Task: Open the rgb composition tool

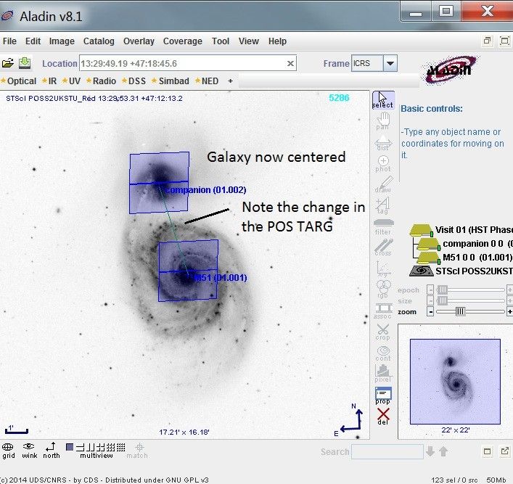Action: pyautogui.click(x=383, y=290)
